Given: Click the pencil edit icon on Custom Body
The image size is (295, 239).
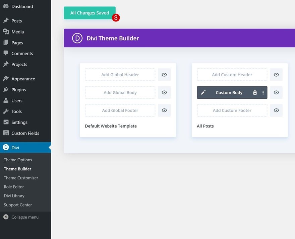Looking at the screenshot, I should (203, 92).
